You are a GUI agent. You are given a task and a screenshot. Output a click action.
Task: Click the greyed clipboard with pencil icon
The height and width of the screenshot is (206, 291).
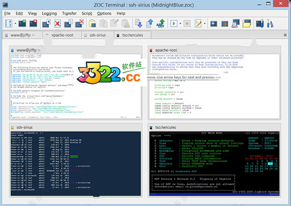pos(114,23)
